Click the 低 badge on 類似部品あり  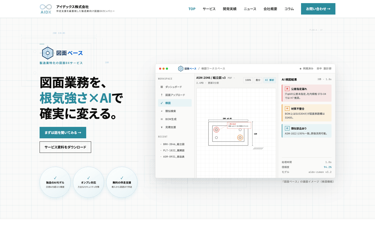287,128
